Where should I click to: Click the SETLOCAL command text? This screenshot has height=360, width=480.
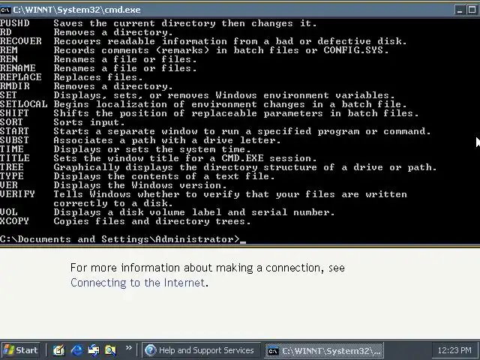[x=24, y=104]
